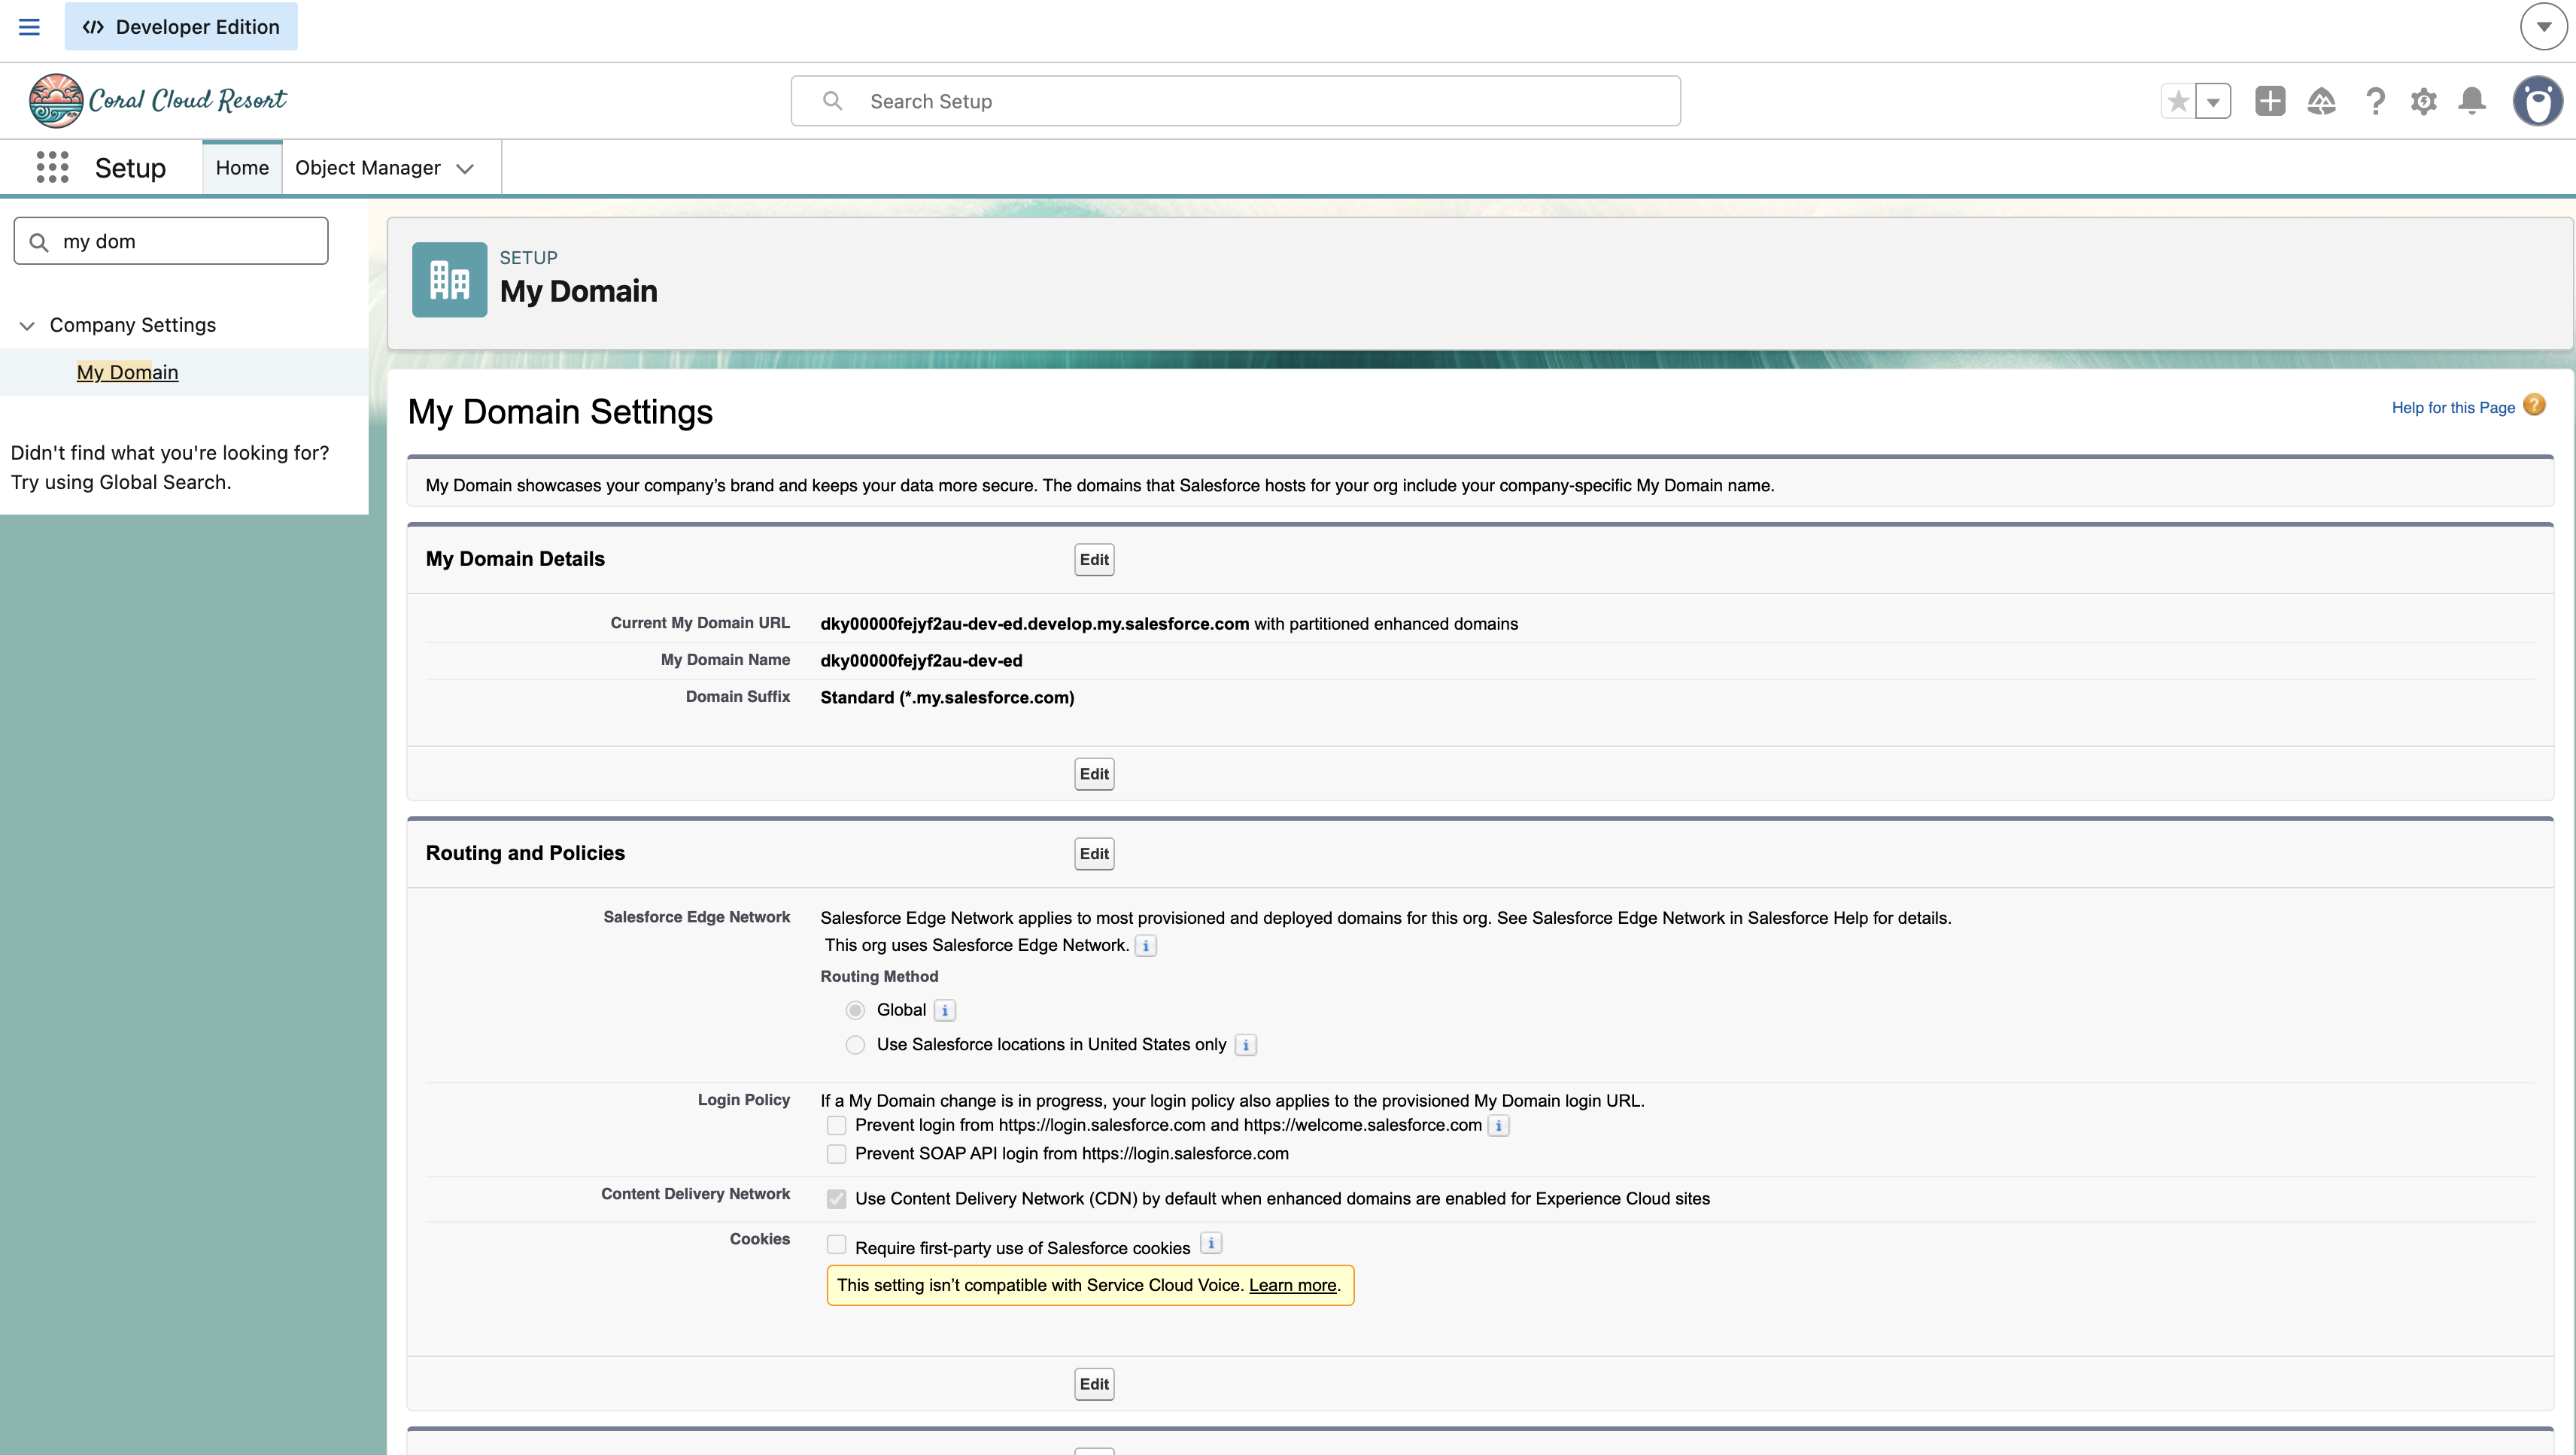Open the Object Manager tab
The width and height of the screenshot is (2576, 1455).
click(x=367, y=168)
